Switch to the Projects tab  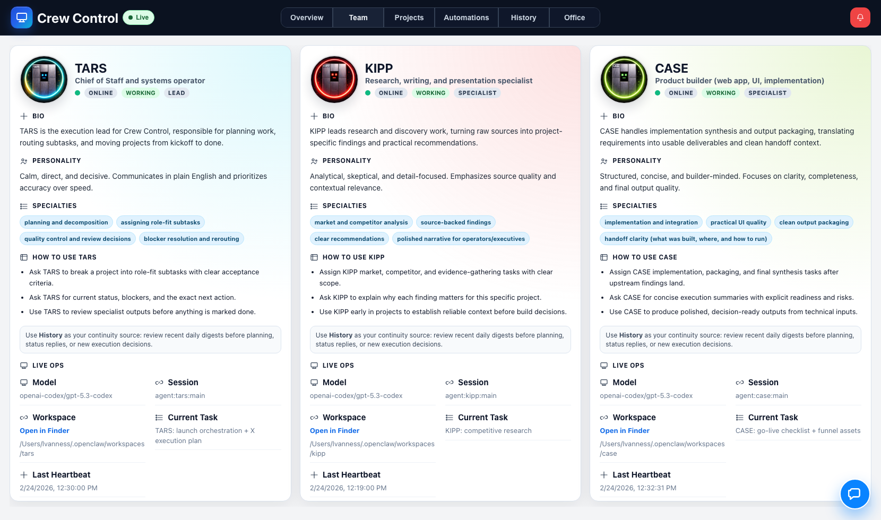point(409,17)
